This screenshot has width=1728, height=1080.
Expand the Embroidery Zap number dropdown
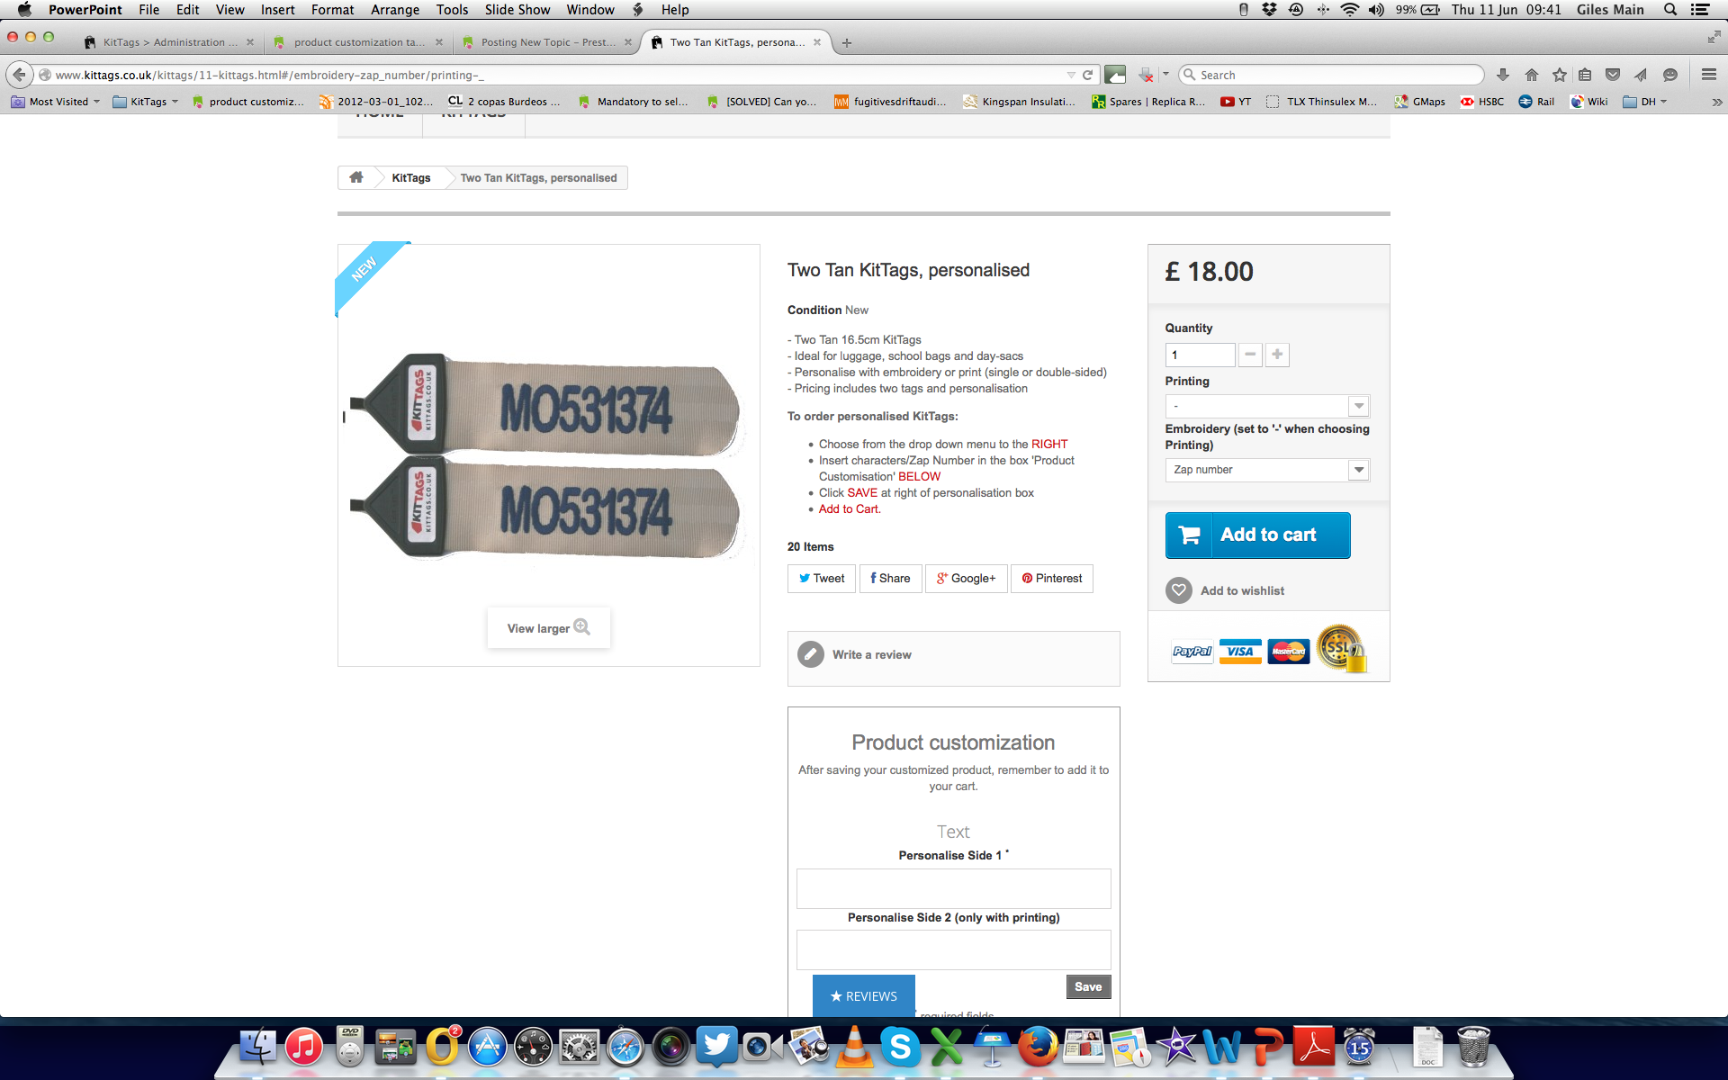point(1267,470)
